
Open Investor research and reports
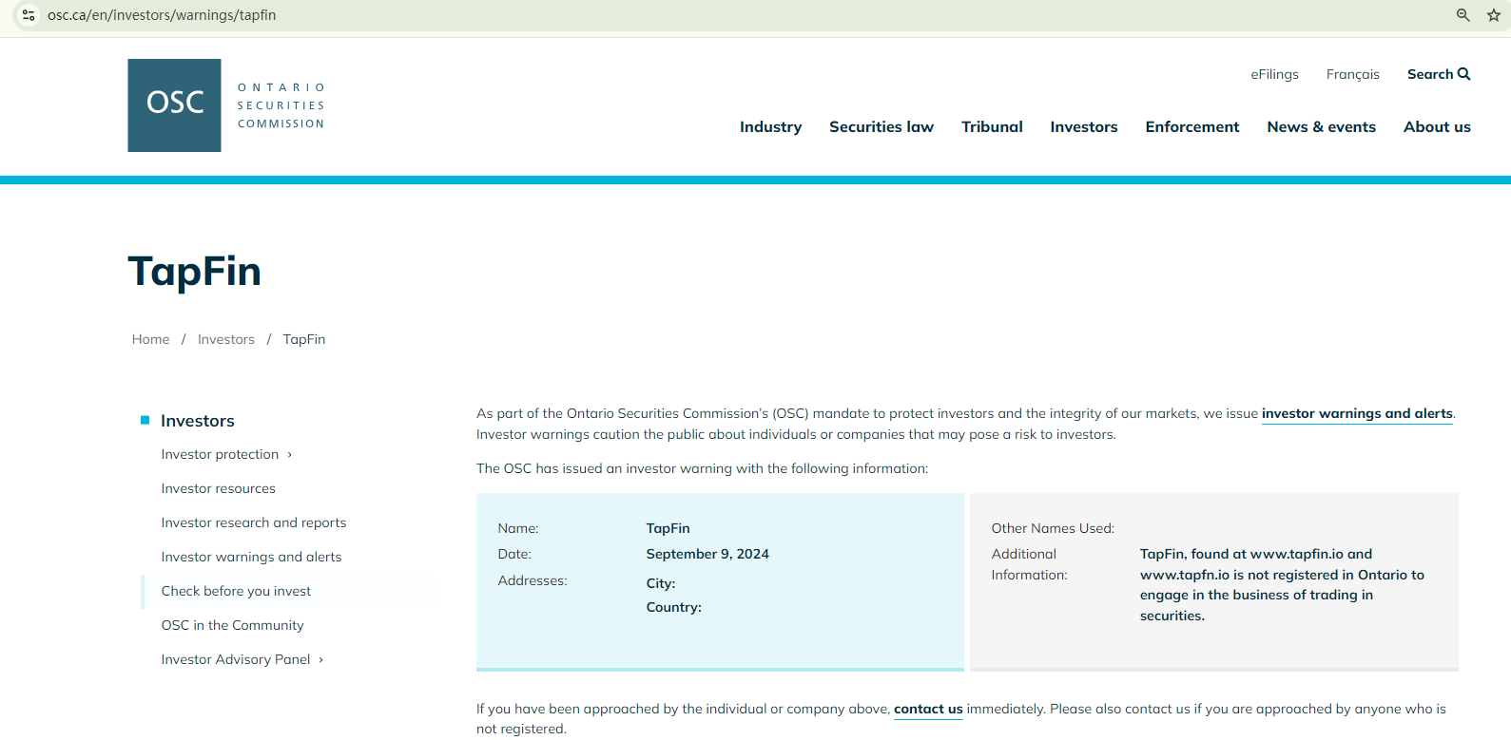[254, 522]
